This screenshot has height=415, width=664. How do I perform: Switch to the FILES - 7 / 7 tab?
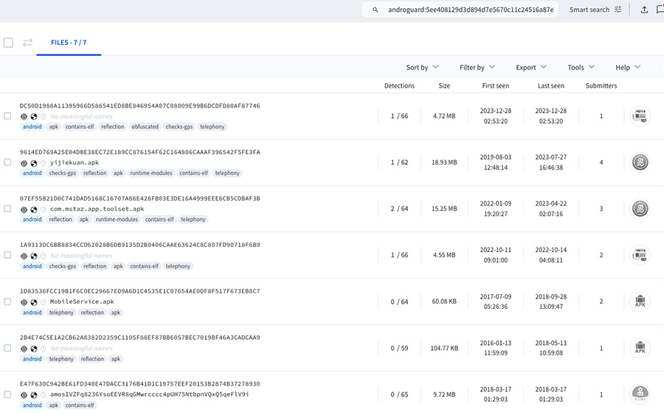pos(69,43)
